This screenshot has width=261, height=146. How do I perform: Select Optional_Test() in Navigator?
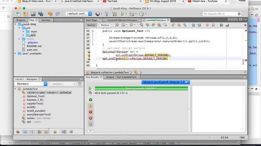point(35,96)
